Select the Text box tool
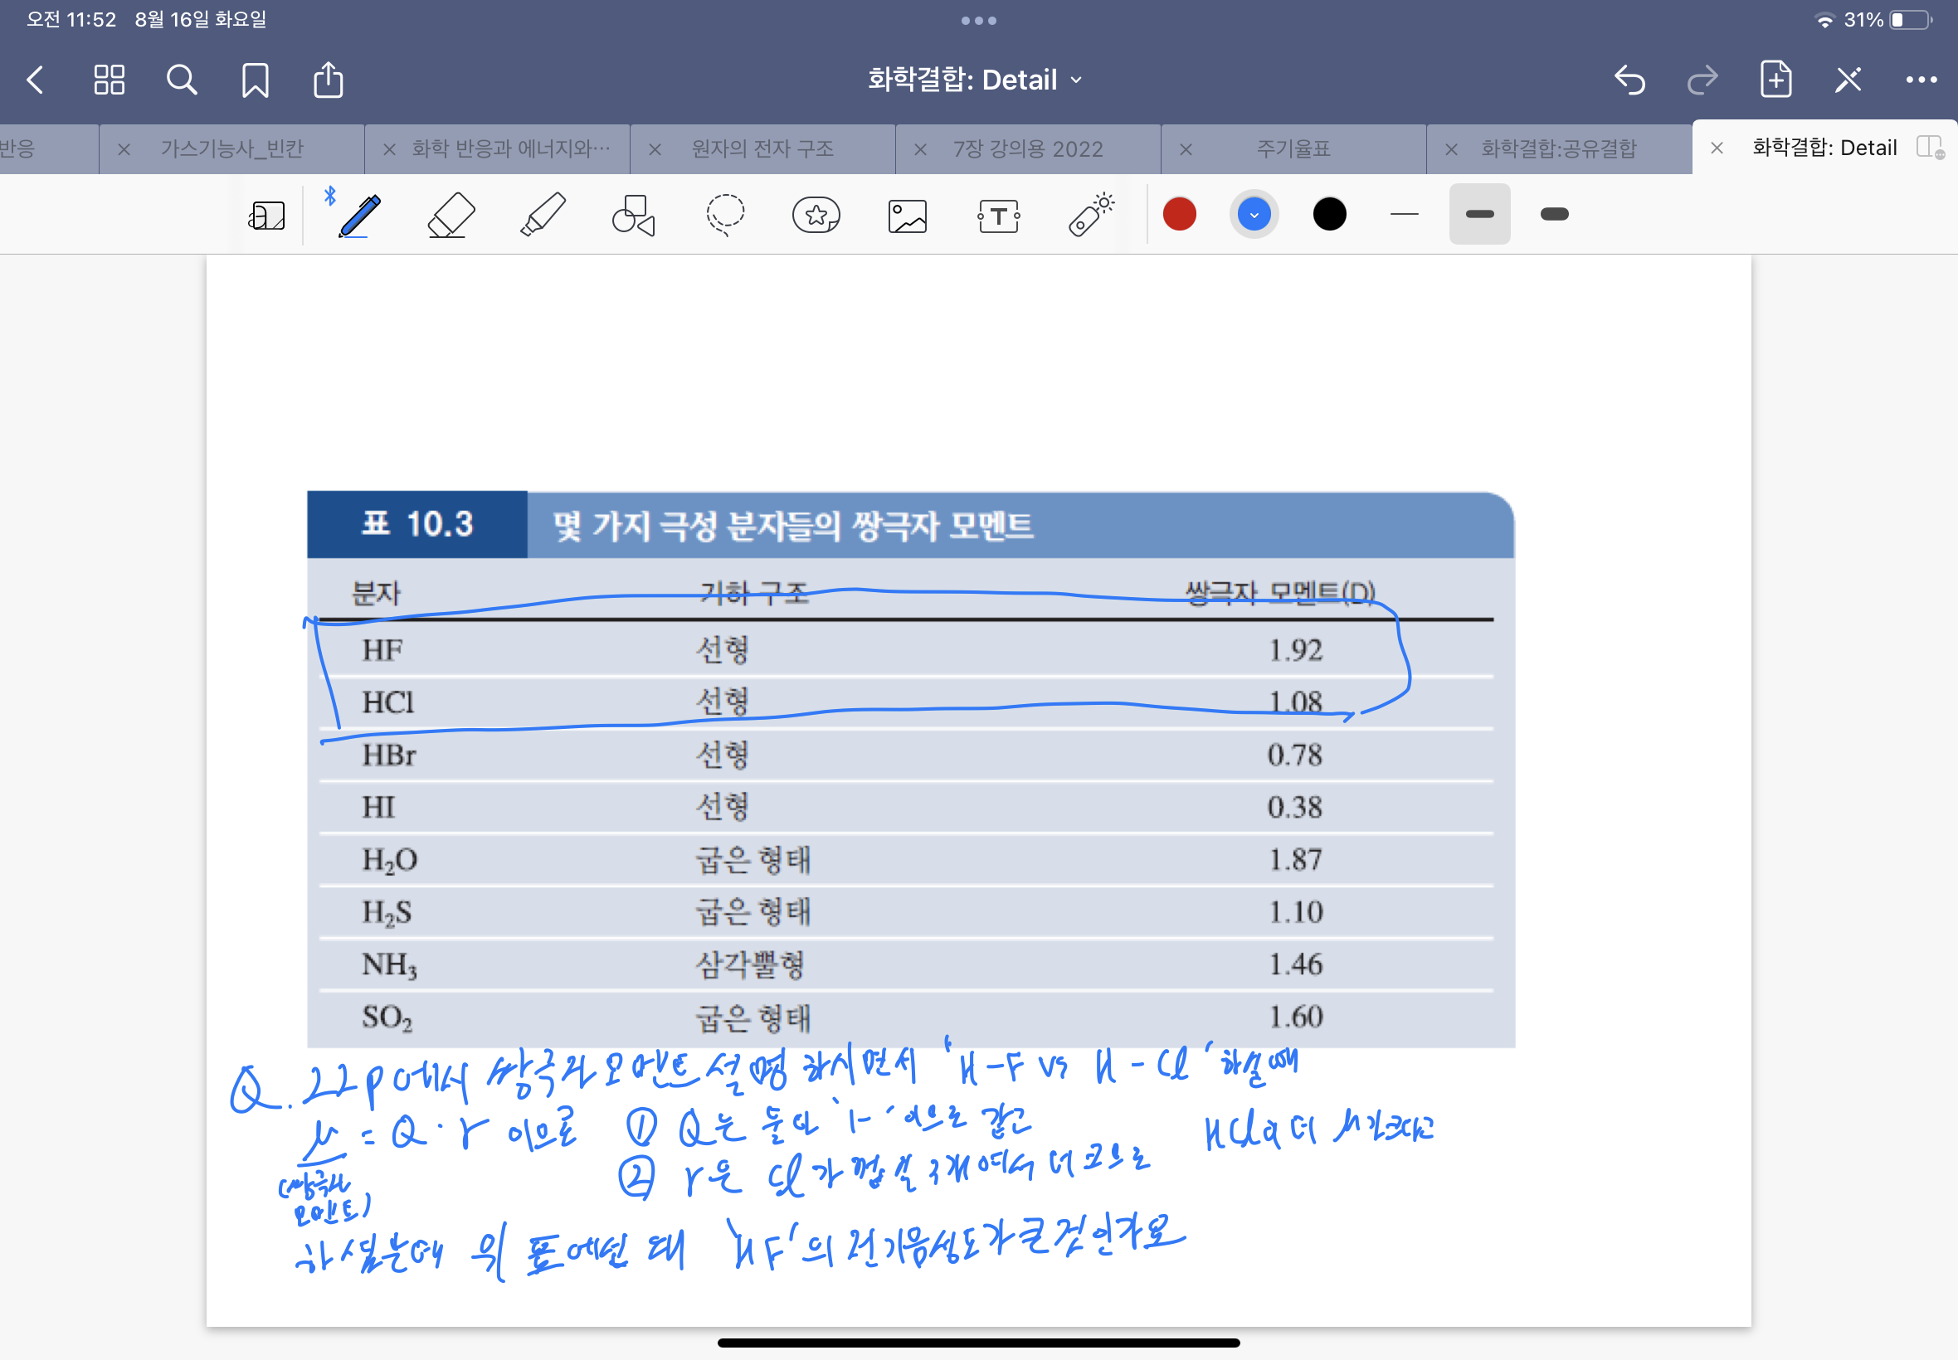The height and width of the screenshot is (1360, 1958). (x=998, y=216)
